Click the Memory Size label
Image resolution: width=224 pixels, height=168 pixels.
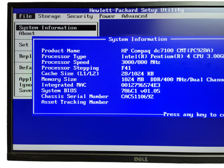tap(59, 79)
